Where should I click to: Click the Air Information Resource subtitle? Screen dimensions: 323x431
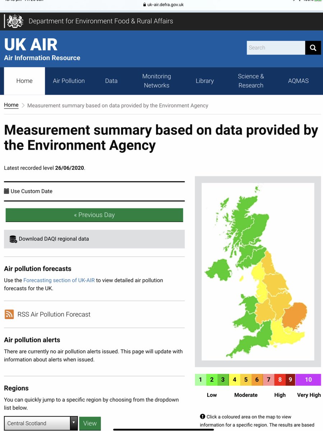(x=42, y=58)
